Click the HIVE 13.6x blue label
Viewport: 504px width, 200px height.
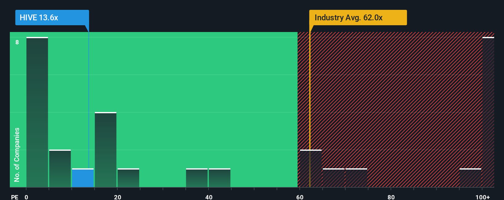[x=52, y=18]
